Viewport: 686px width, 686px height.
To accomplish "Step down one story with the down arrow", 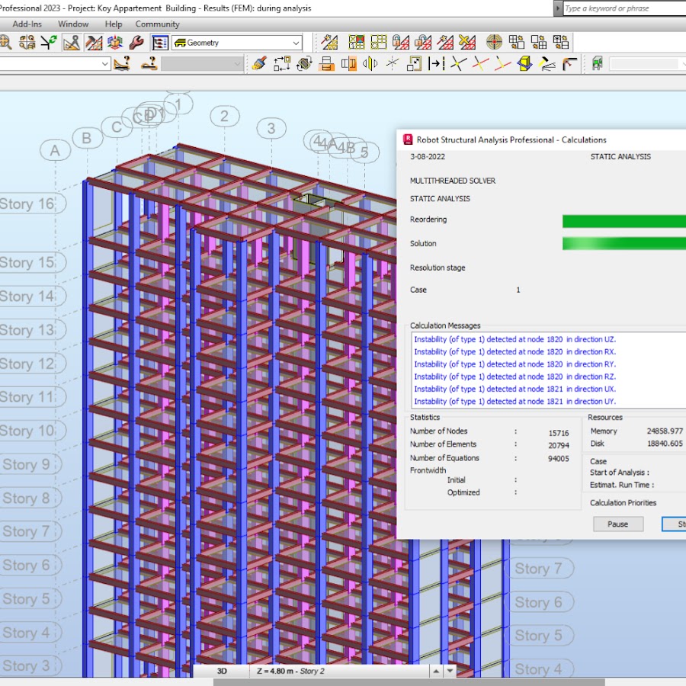I will click(450, 671).
